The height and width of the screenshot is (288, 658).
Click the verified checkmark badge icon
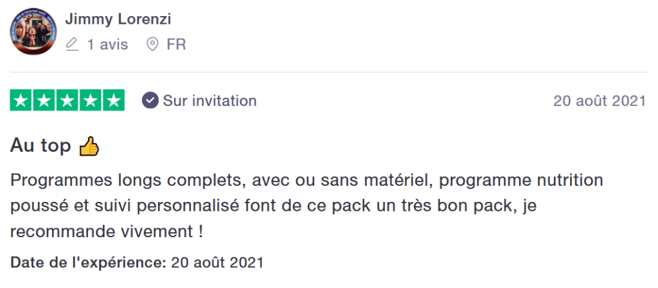point(150,100)
